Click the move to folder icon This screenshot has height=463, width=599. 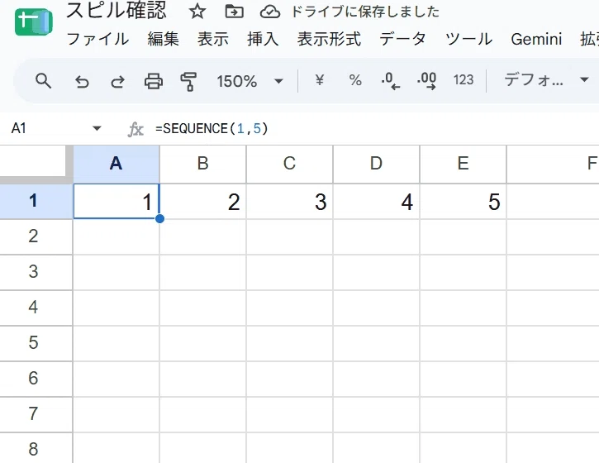[234, 12]
